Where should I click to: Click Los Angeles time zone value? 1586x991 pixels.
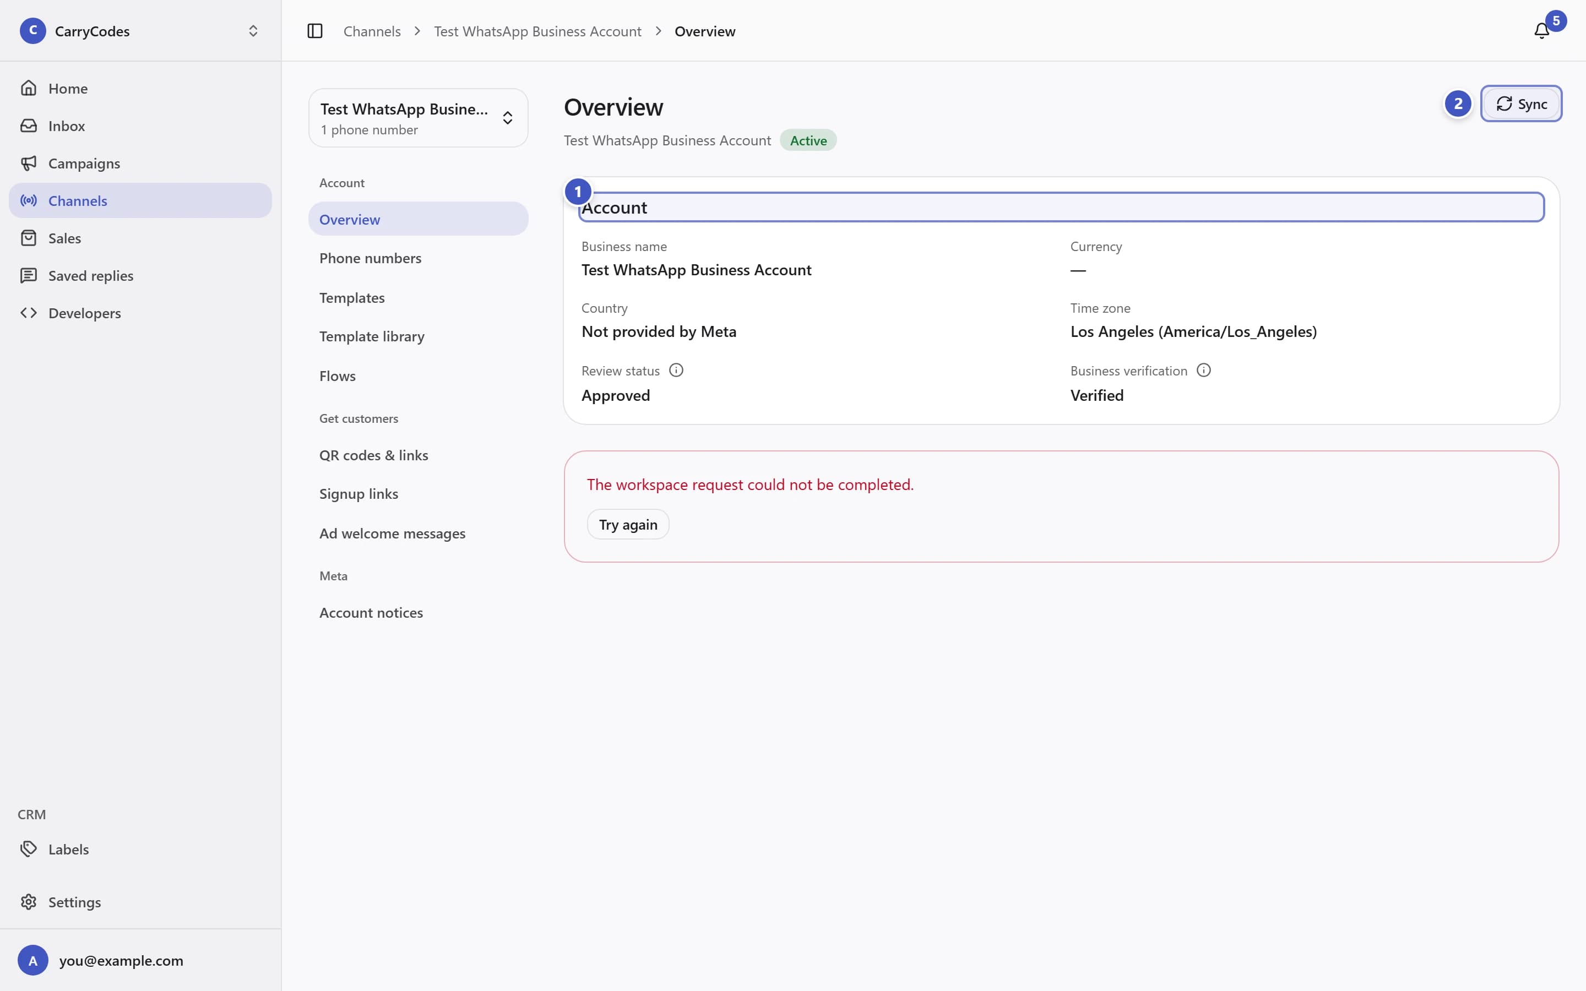point(1193,331)
